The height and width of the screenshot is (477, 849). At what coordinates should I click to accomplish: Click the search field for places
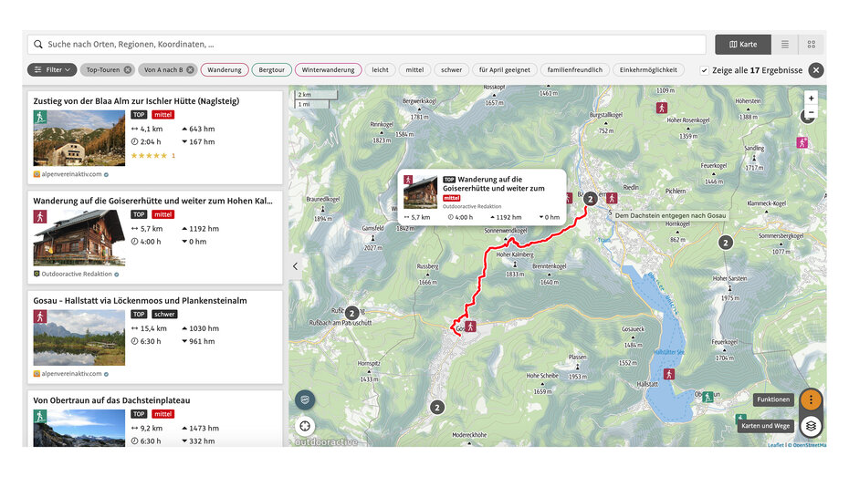click(x=365, y=44)
